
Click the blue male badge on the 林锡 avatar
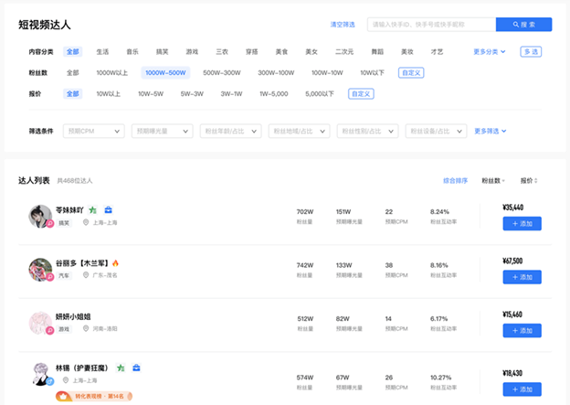coord(50,381)
